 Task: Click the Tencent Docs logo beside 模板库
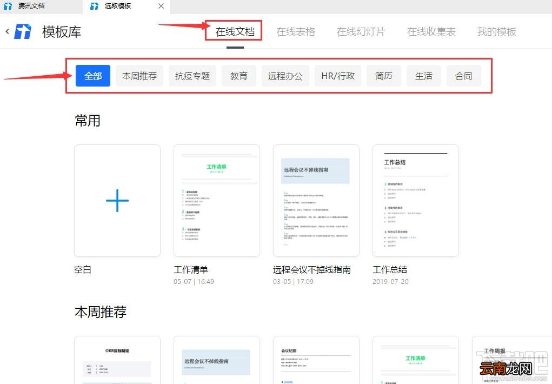point(23,31)
